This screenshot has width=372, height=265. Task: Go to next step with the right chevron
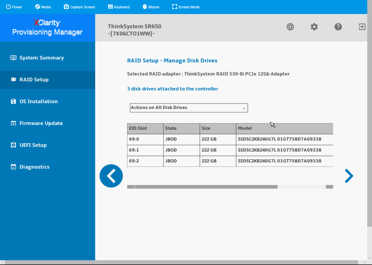click(x=349, y=176)
